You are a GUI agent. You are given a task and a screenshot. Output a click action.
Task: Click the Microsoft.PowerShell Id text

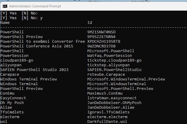(111, 51)
